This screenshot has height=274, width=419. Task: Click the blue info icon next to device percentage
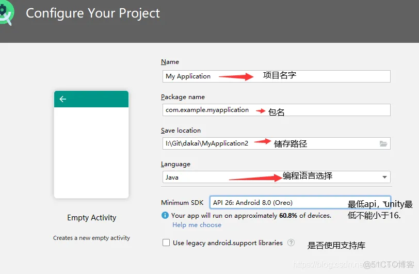(165, 215)
